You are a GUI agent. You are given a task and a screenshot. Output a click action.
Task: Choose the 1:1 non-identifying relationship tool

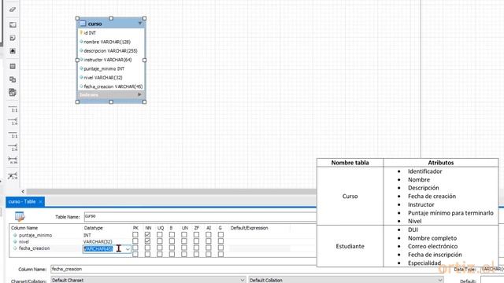coord(13,108)
